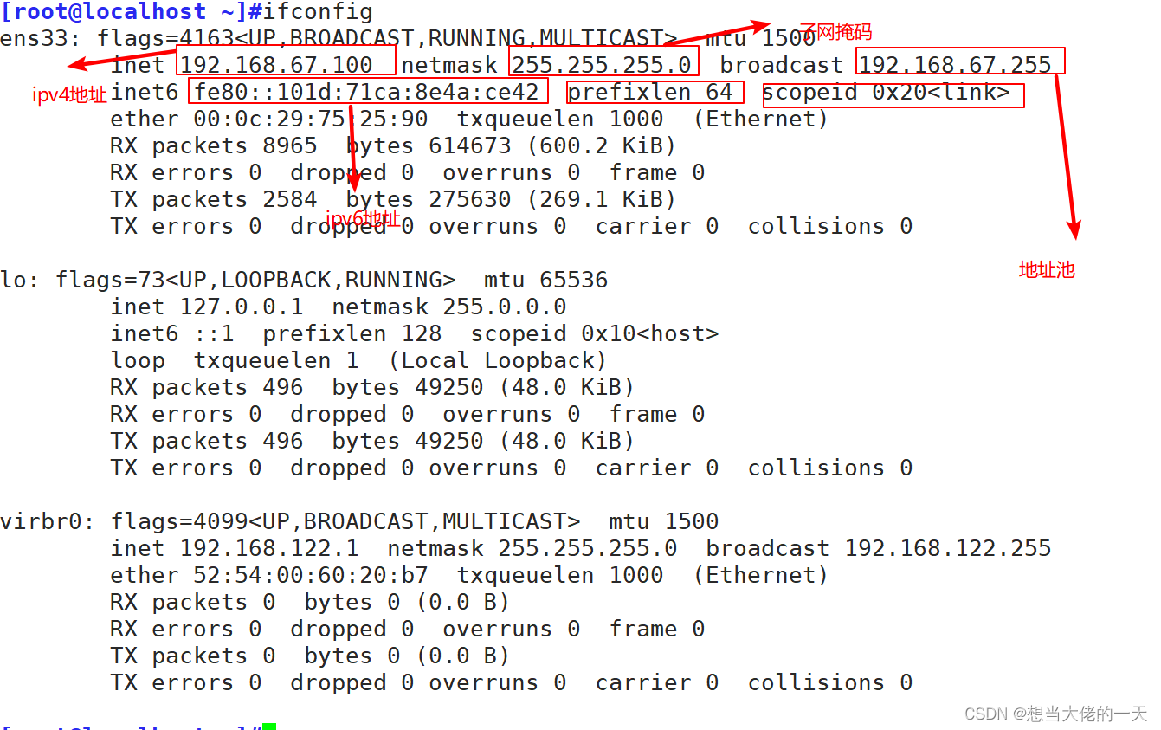The height and width of the screenshot is (730, 1161).
Task: Click the green terminal cursor block
Action: [x=269, y=726]
